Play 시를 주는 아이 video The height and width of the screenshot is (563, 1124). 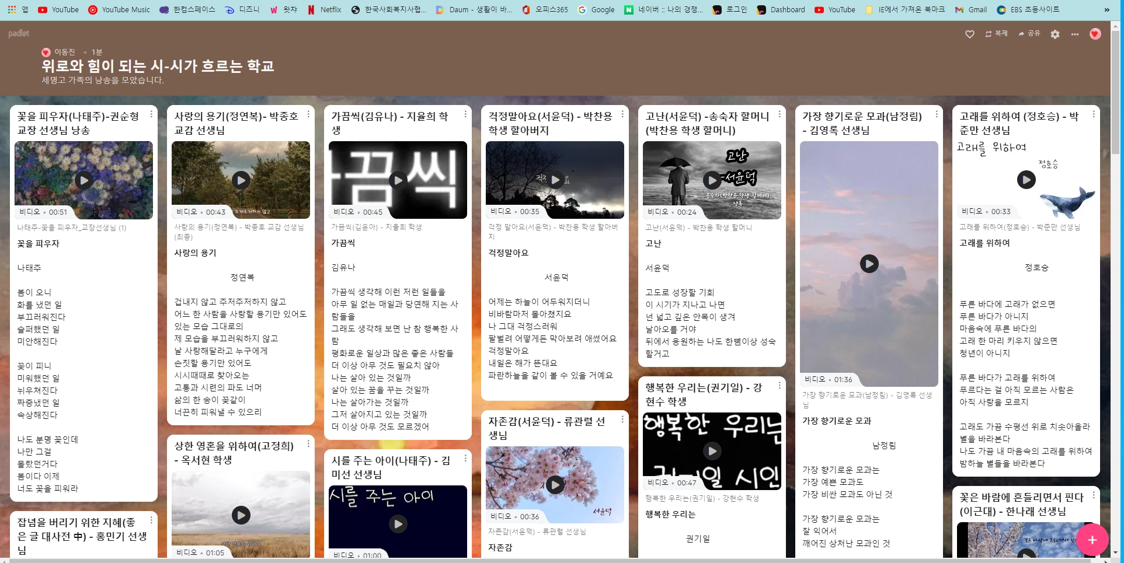(x=398, y=524)
